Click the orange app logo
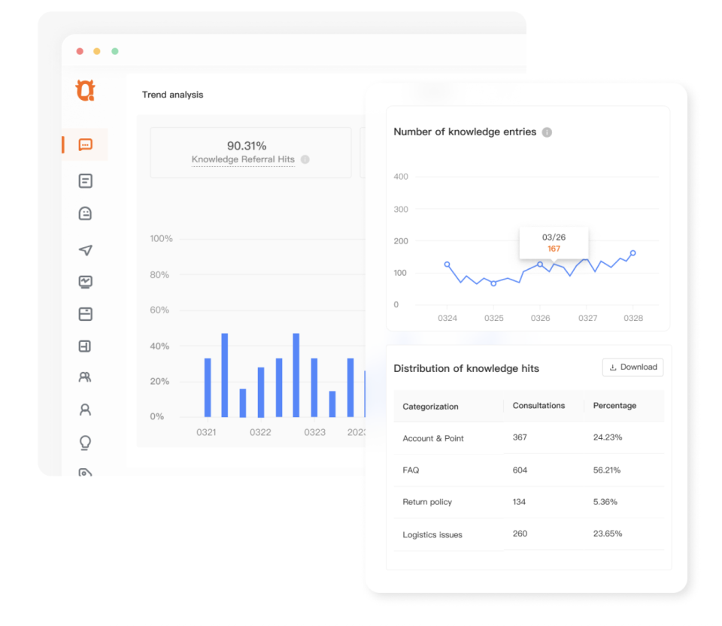Screen dimensions: 722x626 (86, 90)
